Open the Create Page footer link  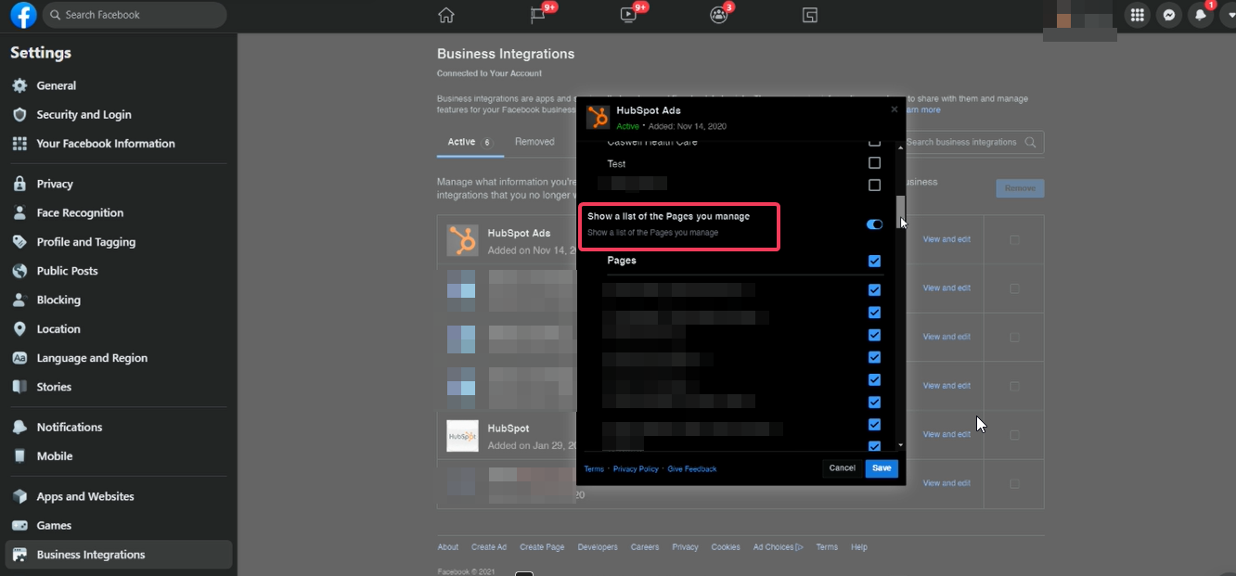point(542,547)
